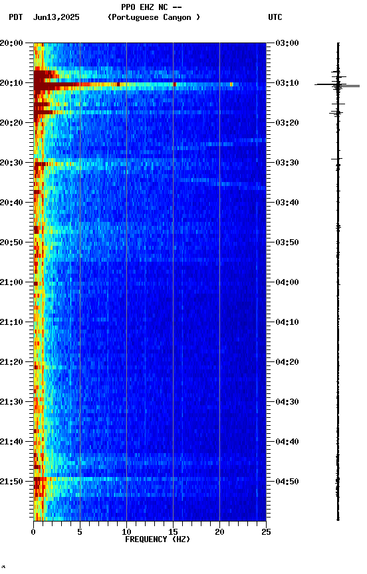
Task: Click the '04:30' UTC time label
Action: 287,402
